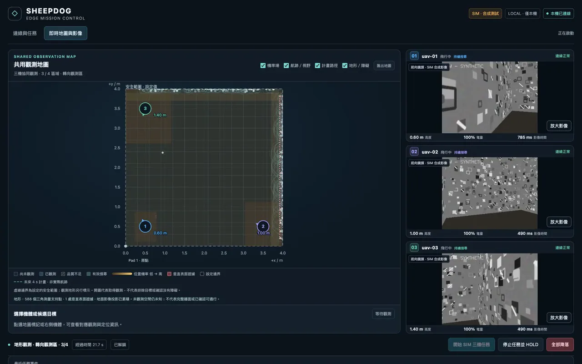The width and height of the screenshot is (582, 364).
Task: Click the 前向鏡頭 label on uav-01 feed
Action: pos(429,67)
